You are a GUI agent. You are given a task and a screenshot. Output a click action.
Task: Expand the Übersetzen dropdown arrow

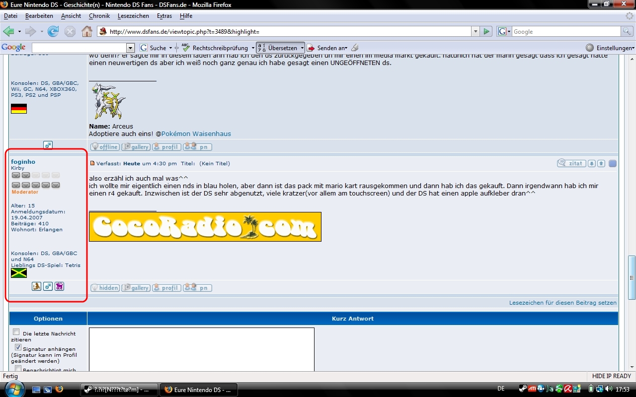tap(302, 48)
